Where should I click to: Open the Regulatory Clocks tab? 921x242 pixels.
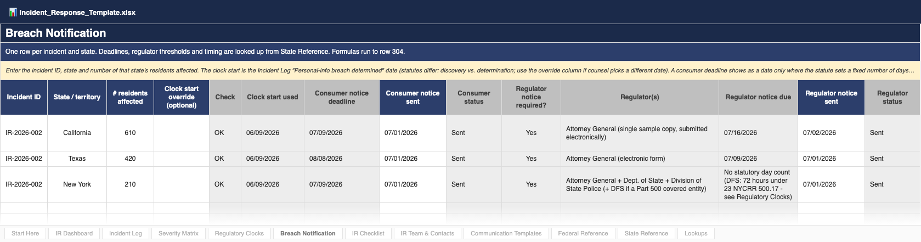(239, 233)
